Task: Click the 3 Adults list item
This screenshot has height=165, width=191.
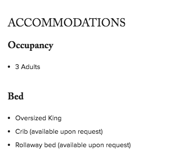Action: coord(28,67)
